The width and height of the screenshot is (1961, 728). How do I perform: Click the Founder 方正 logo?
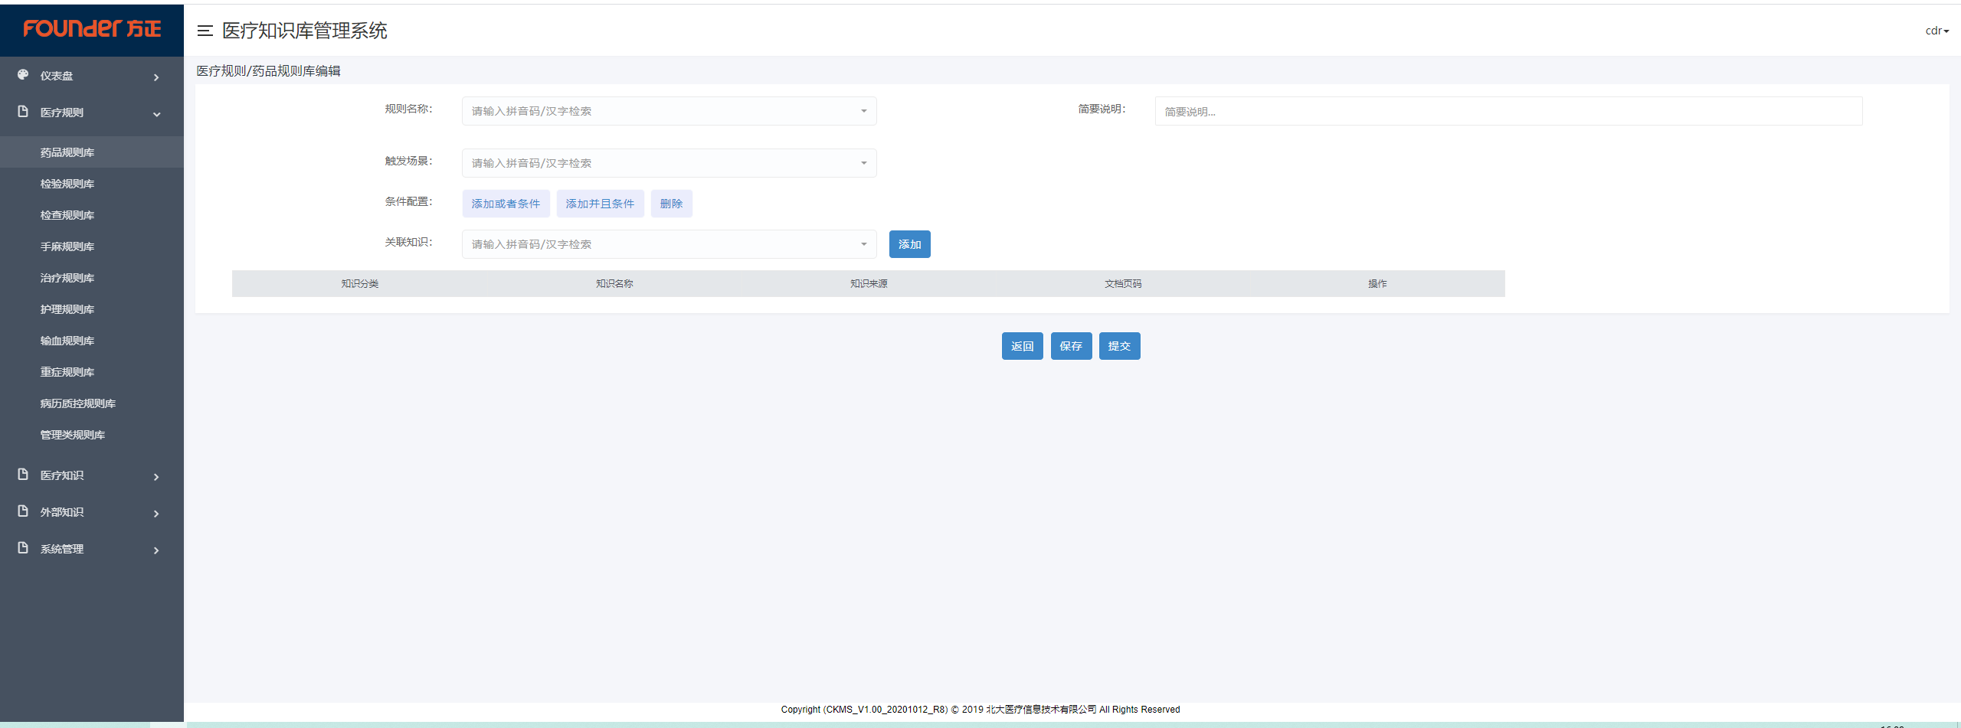click(92, 29)
